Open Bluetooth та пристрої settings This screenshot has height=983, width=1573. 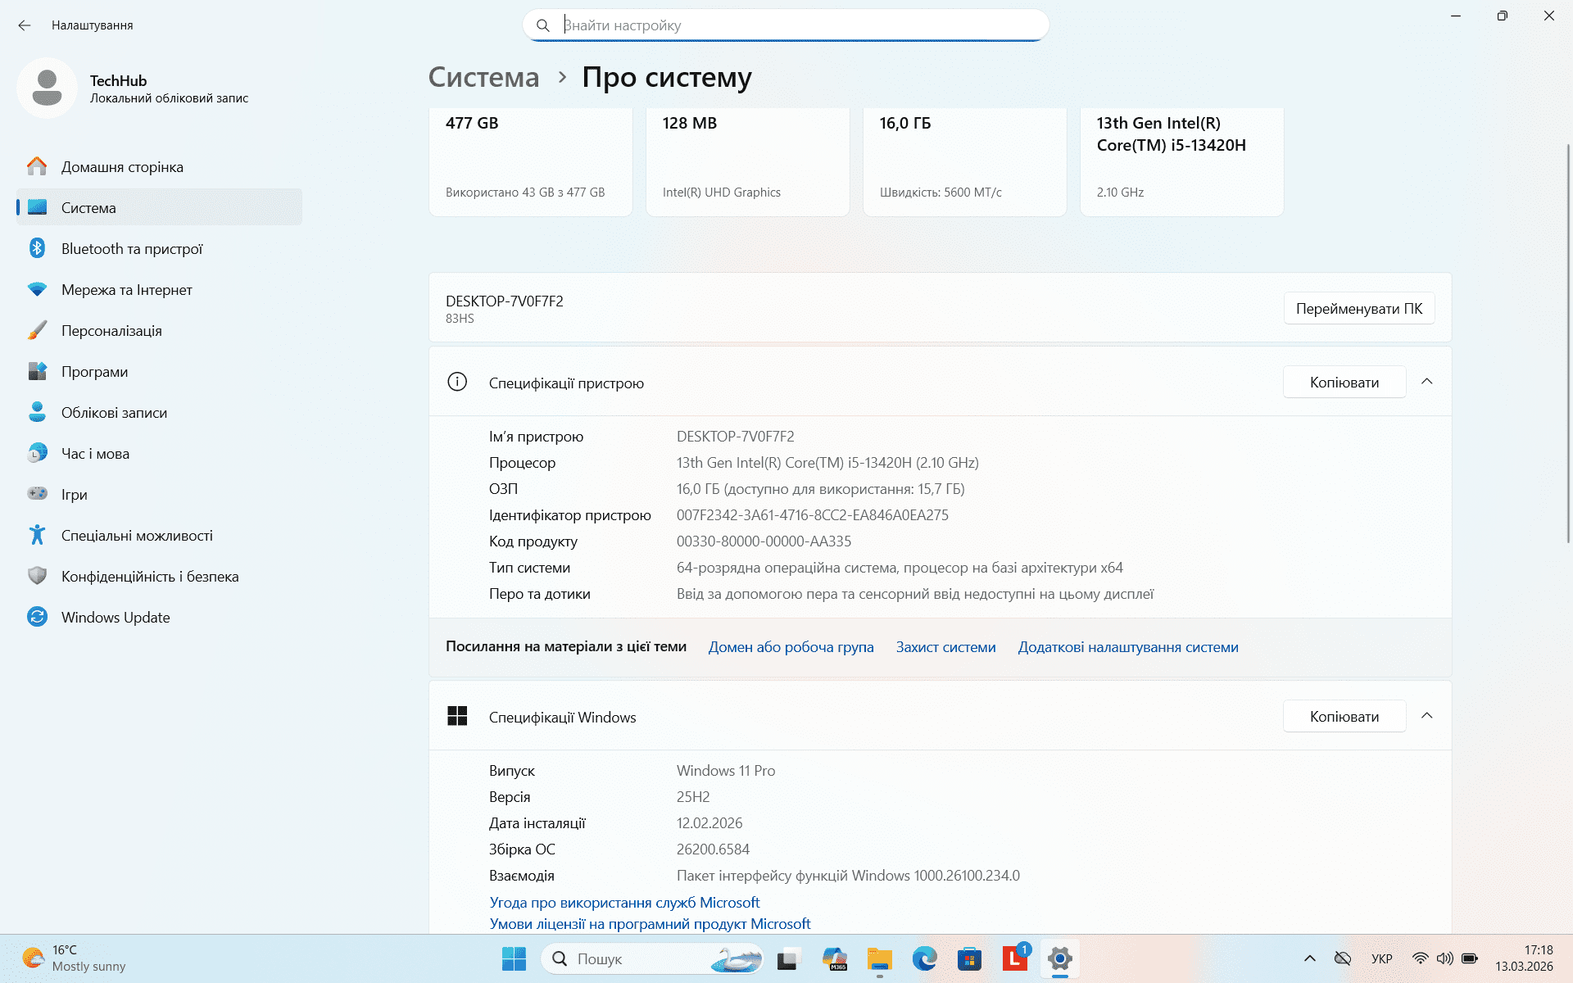coord(160,248)
